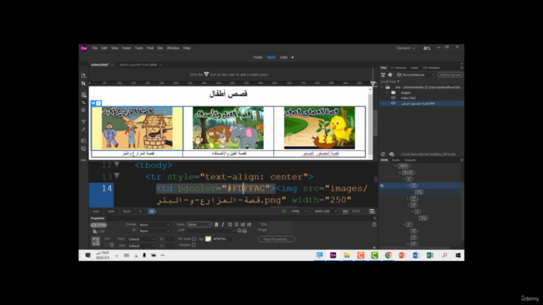
Task: Select the elephant and friends story thumbnail
Action: (228, 128)
